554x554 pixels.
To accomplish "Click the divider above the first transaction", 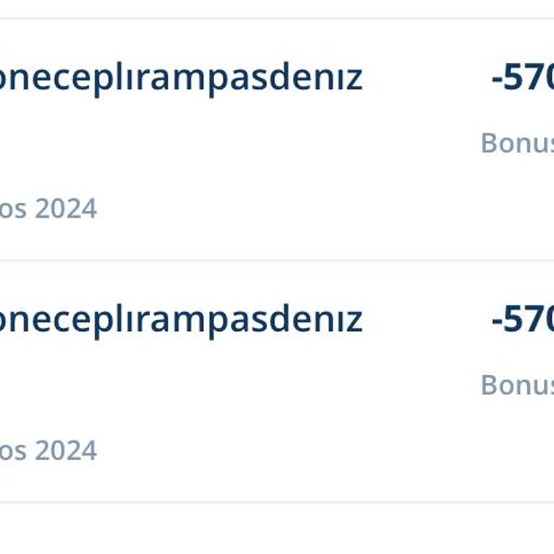I will pos(277,18).
